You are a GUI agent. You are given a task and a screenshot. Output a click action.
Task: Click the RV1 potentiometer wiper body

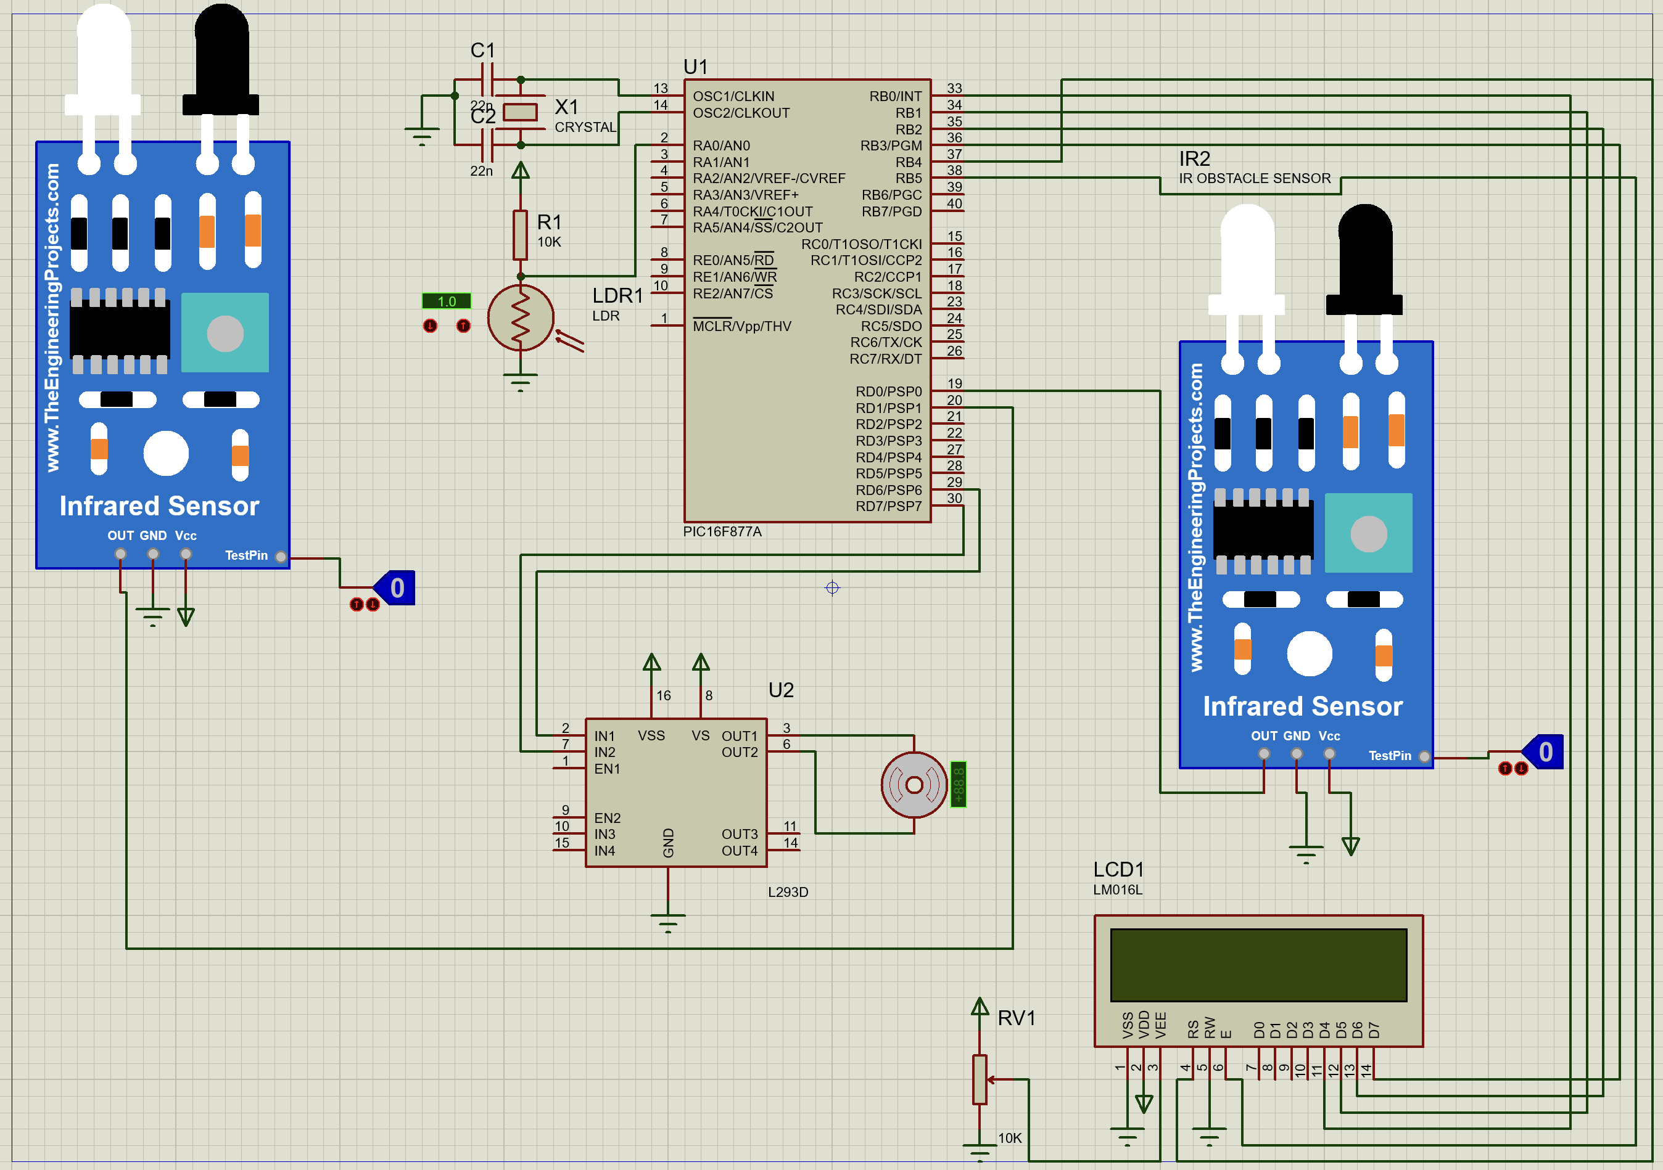click(x=980, y=1079)
